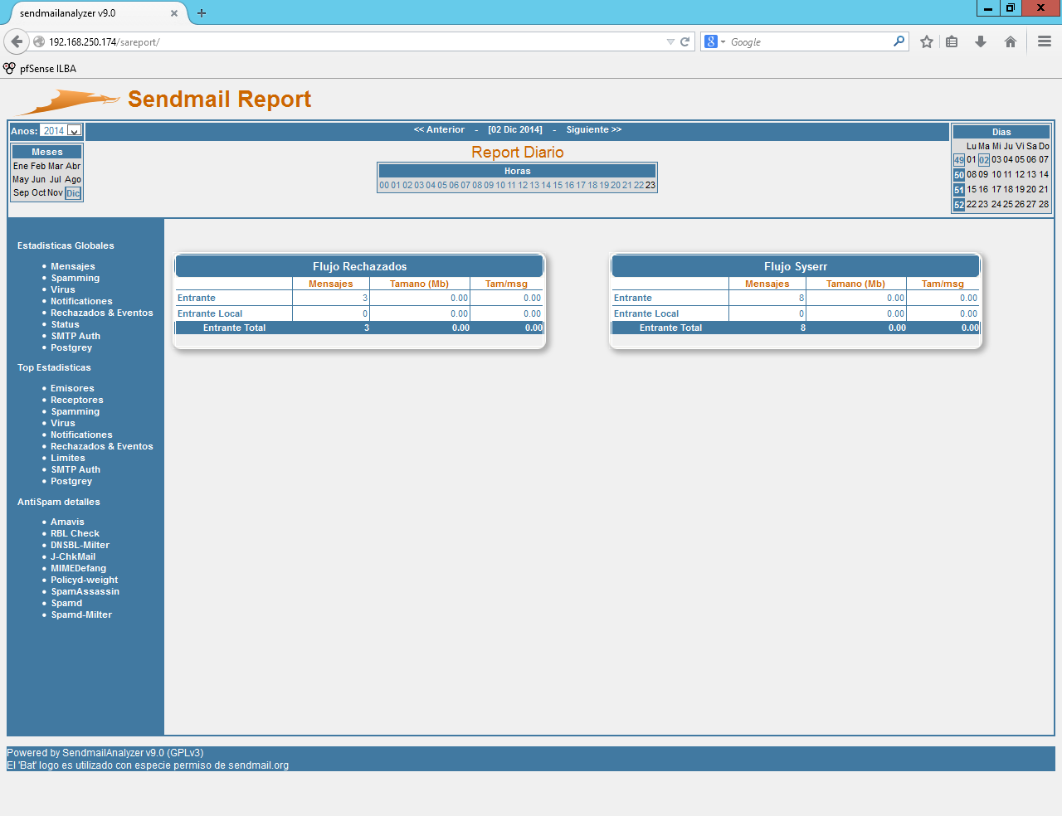Click the Sendmail Report title

(x=220, y=100)
